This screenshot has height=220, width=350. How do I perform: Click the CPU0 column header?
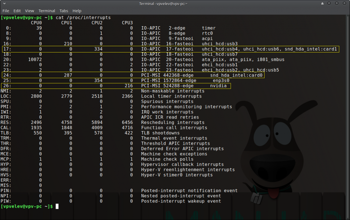(36, 23)
